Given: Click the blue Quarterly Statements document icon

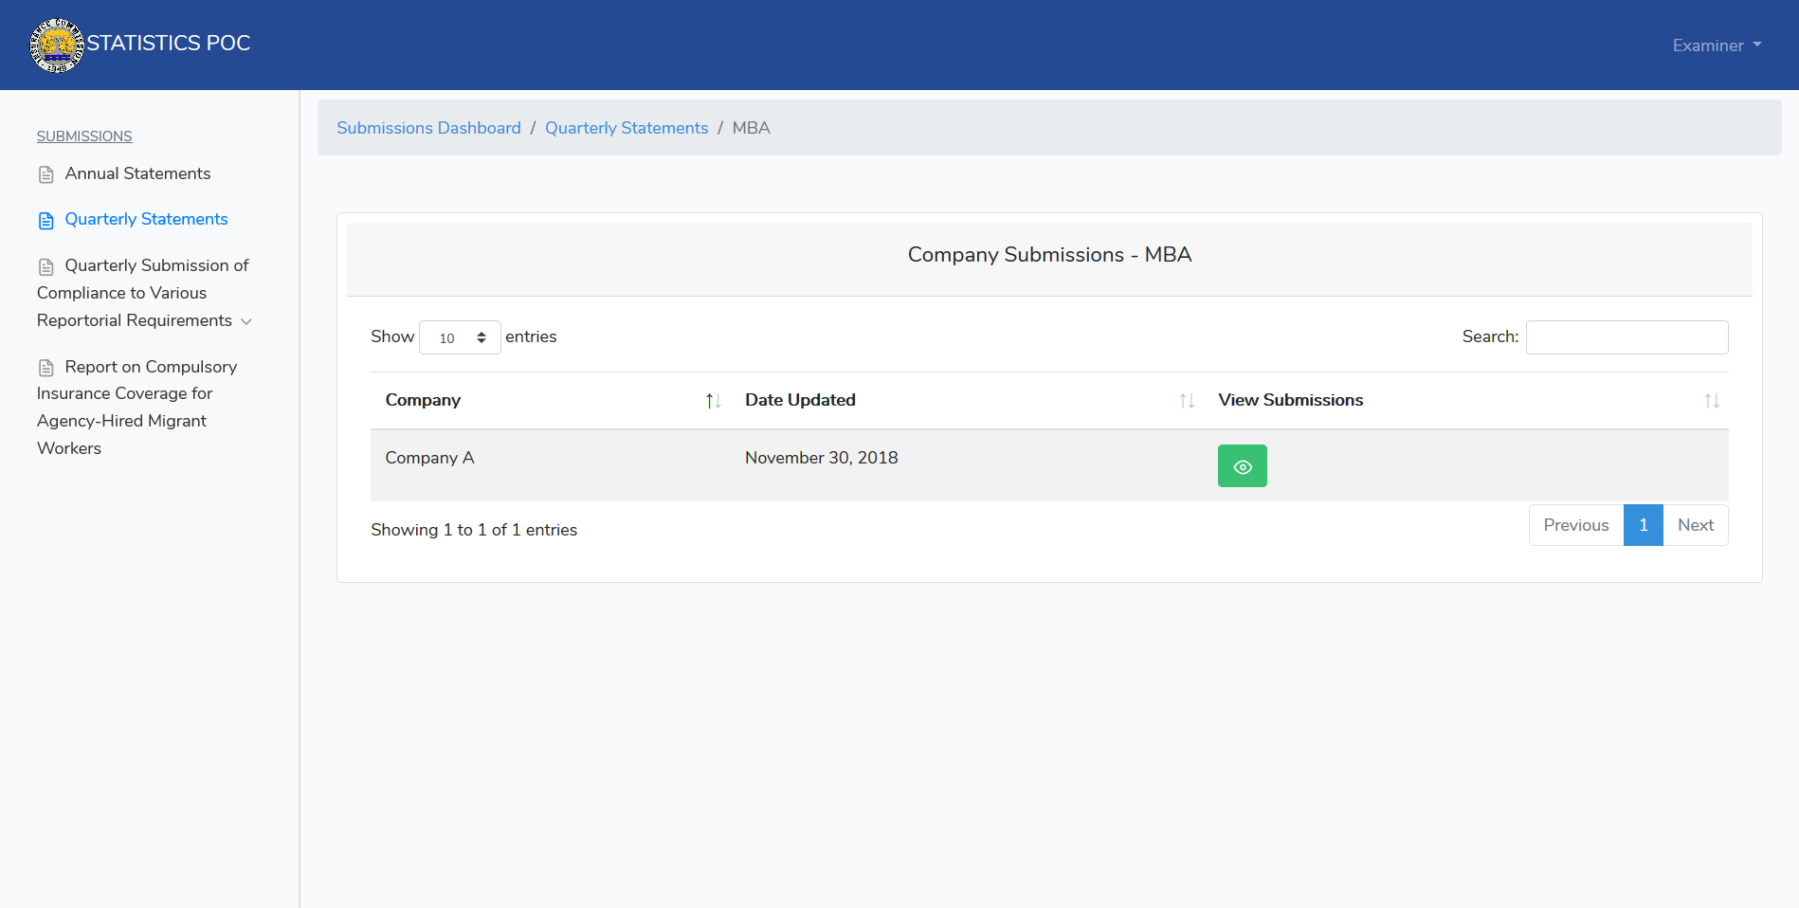Looking at the screenshot, I should [45, 221].
